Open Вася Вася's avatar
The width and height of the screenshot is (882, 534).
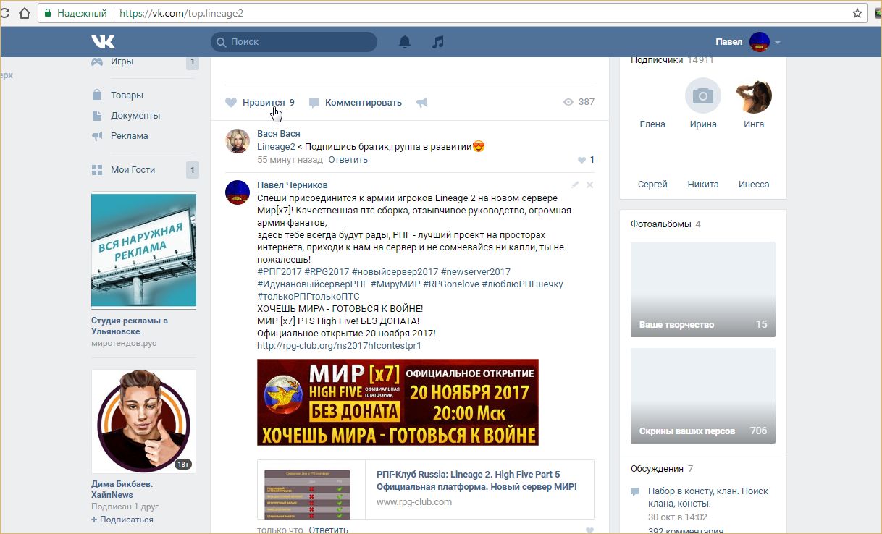click(x=238, y=141)
